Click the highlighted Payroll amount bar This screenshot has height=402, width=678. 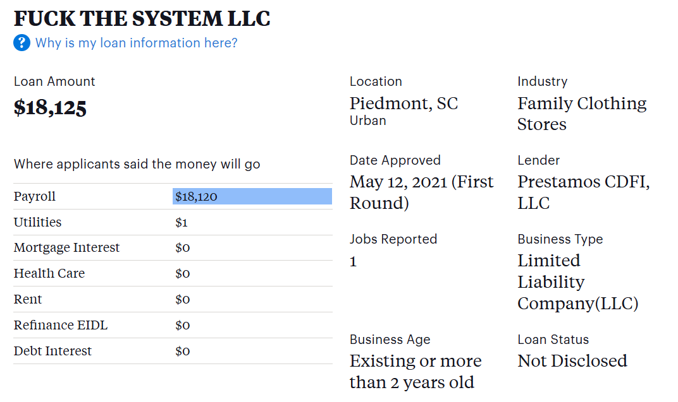click(x=252, y=196)
